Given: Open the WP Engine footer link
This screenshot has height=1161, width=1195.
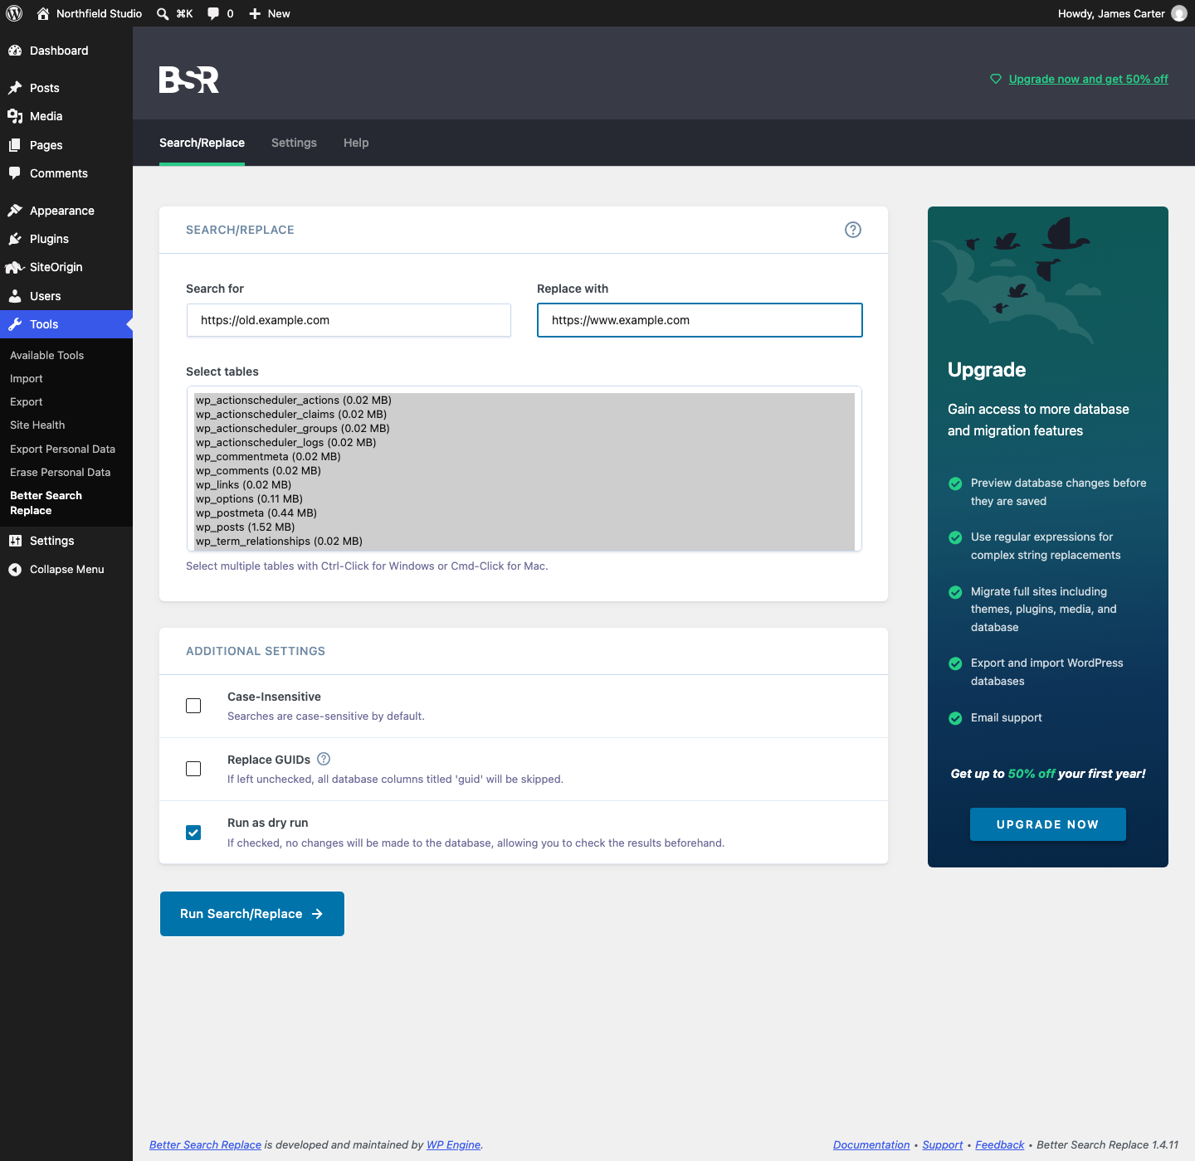Looking at the screenshot, I should coord(453,1144).
